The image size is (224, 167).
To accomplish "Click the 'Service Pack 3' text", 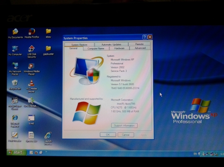I will 119,71.
